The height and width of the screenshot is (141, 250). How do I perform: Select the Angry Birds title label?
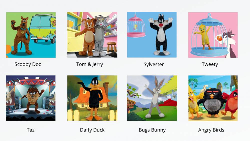tap(211, 130)
